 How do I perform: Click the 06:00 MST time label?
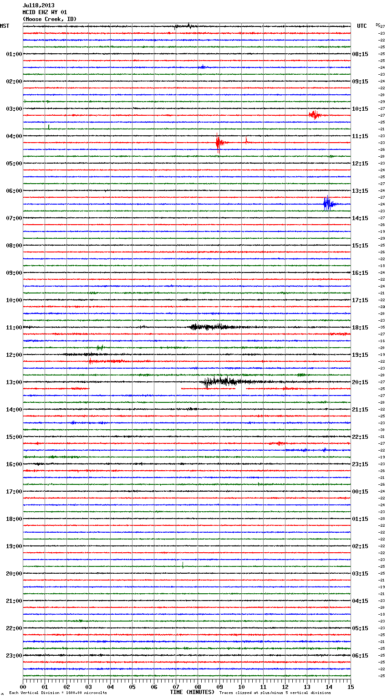[14, 191]
